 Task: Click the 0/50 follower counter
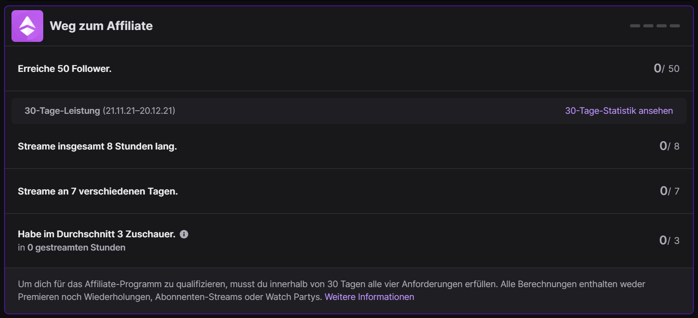[x=666, y=68]
